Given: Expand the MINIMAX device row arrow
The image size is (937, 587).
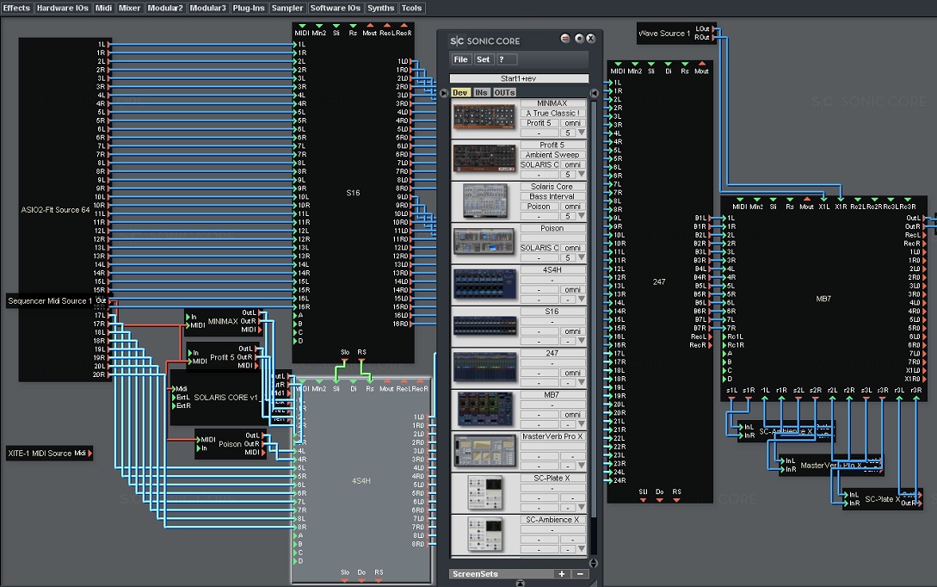Looking at the screenshot, I should (x=581, y=133).
